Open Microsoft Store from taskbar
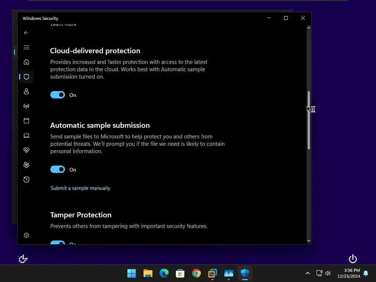Viewport: 376px width, 282px height. [180, 273]
